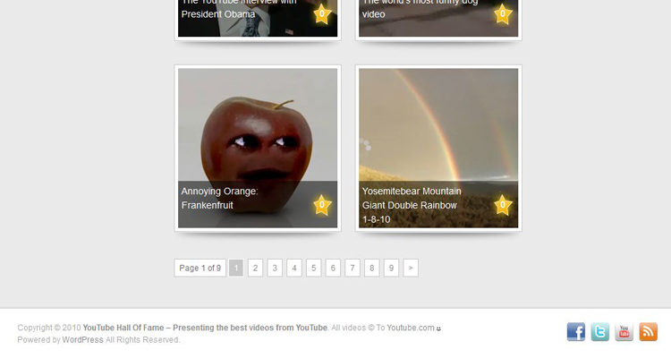Open the WordPress link in footer
Image resolution: width=671 pixels, height=358 pixels.
click(82, 339)
